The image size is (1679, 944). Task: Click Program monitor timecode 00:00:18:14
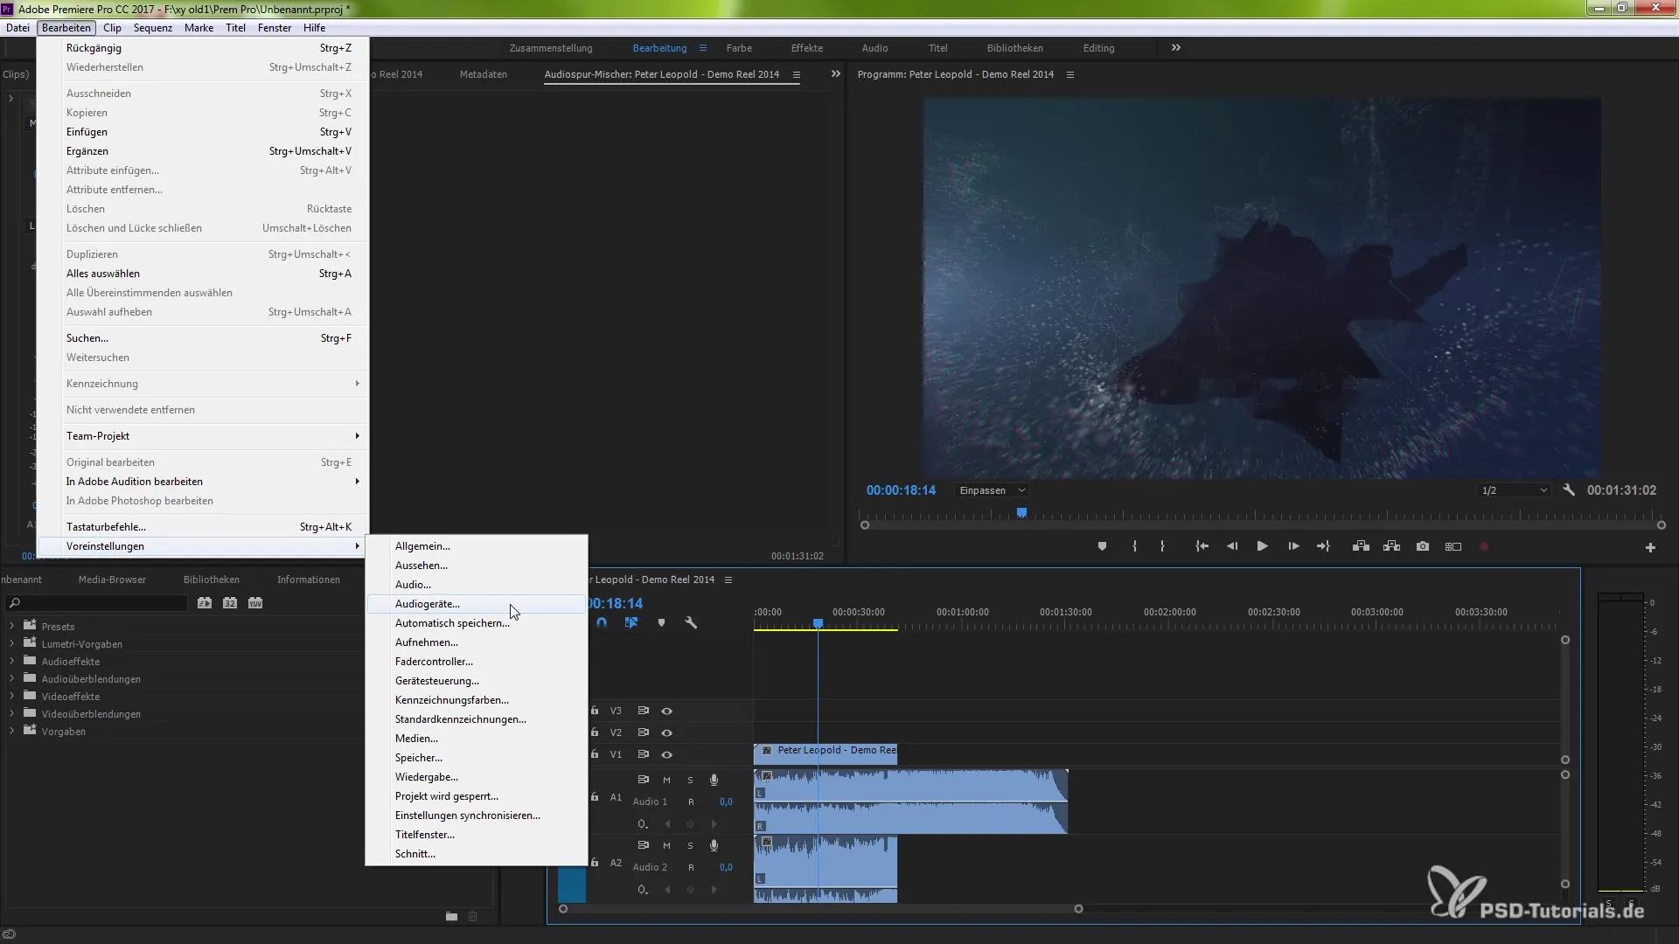click(901, 490)
